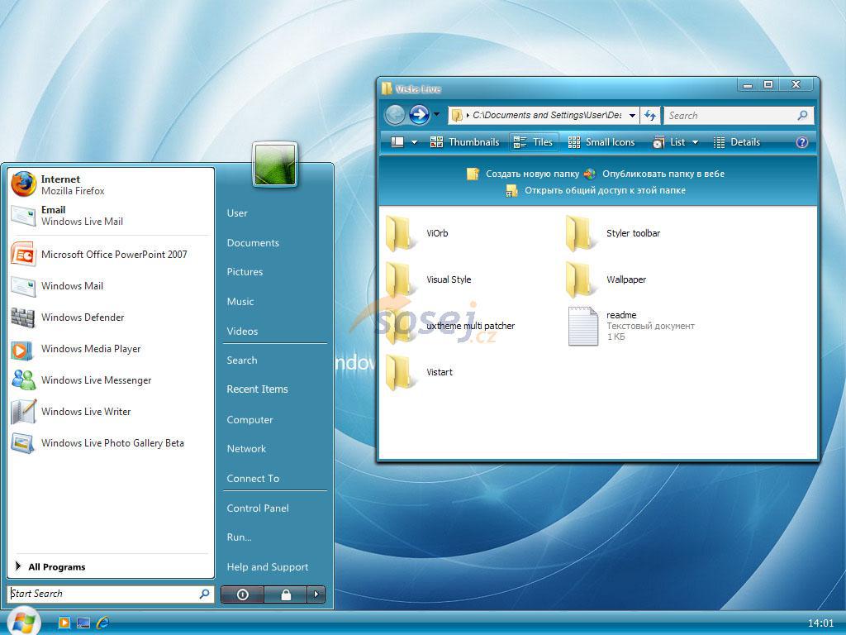Switch to List view
This screenshot has width=846, height=635.
(x=669, y=142)
